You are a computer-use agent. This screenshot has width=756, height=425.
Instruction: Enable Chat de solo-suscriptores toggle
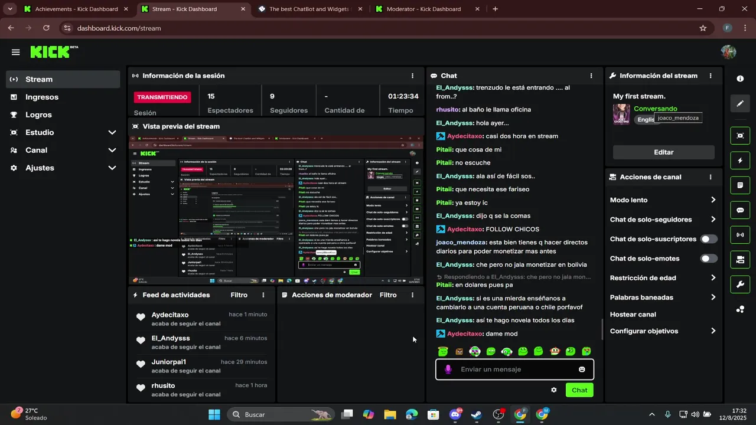tap(709, 239)
